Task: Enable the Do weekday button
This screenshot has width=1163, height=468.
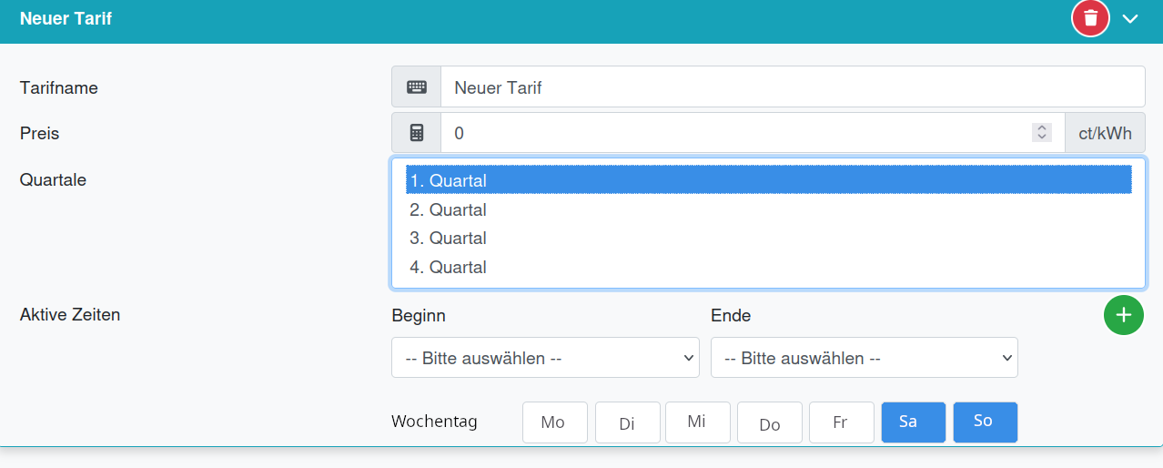Action: (770, 422)
